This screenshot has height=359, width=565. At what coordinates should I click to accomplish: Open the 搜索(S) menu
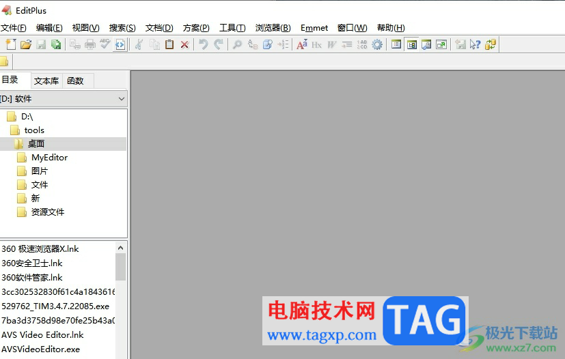122,28
